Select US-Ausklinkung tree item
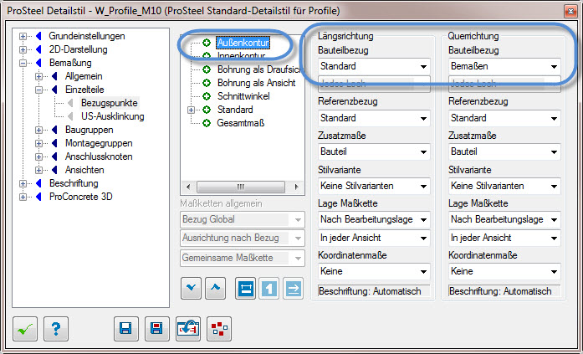The width and height of the screenshot is (583, 354). click(x=113, y=116)
